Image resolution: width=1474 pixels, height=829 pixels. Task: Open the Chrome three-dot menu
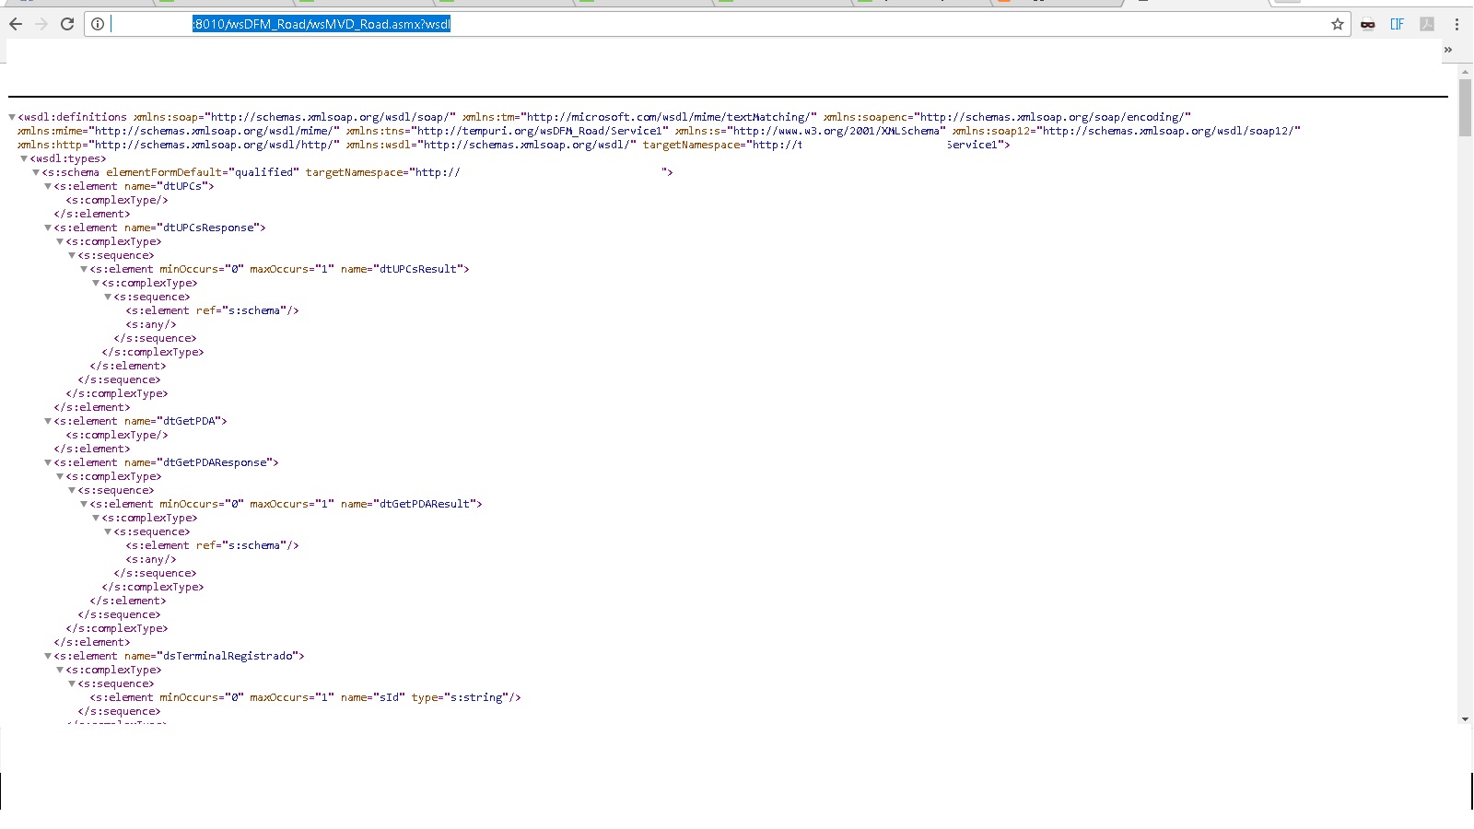[x=1456, y=24]
